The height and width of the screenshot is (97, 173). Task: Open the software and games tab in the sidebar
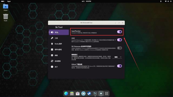coord(59,49)
